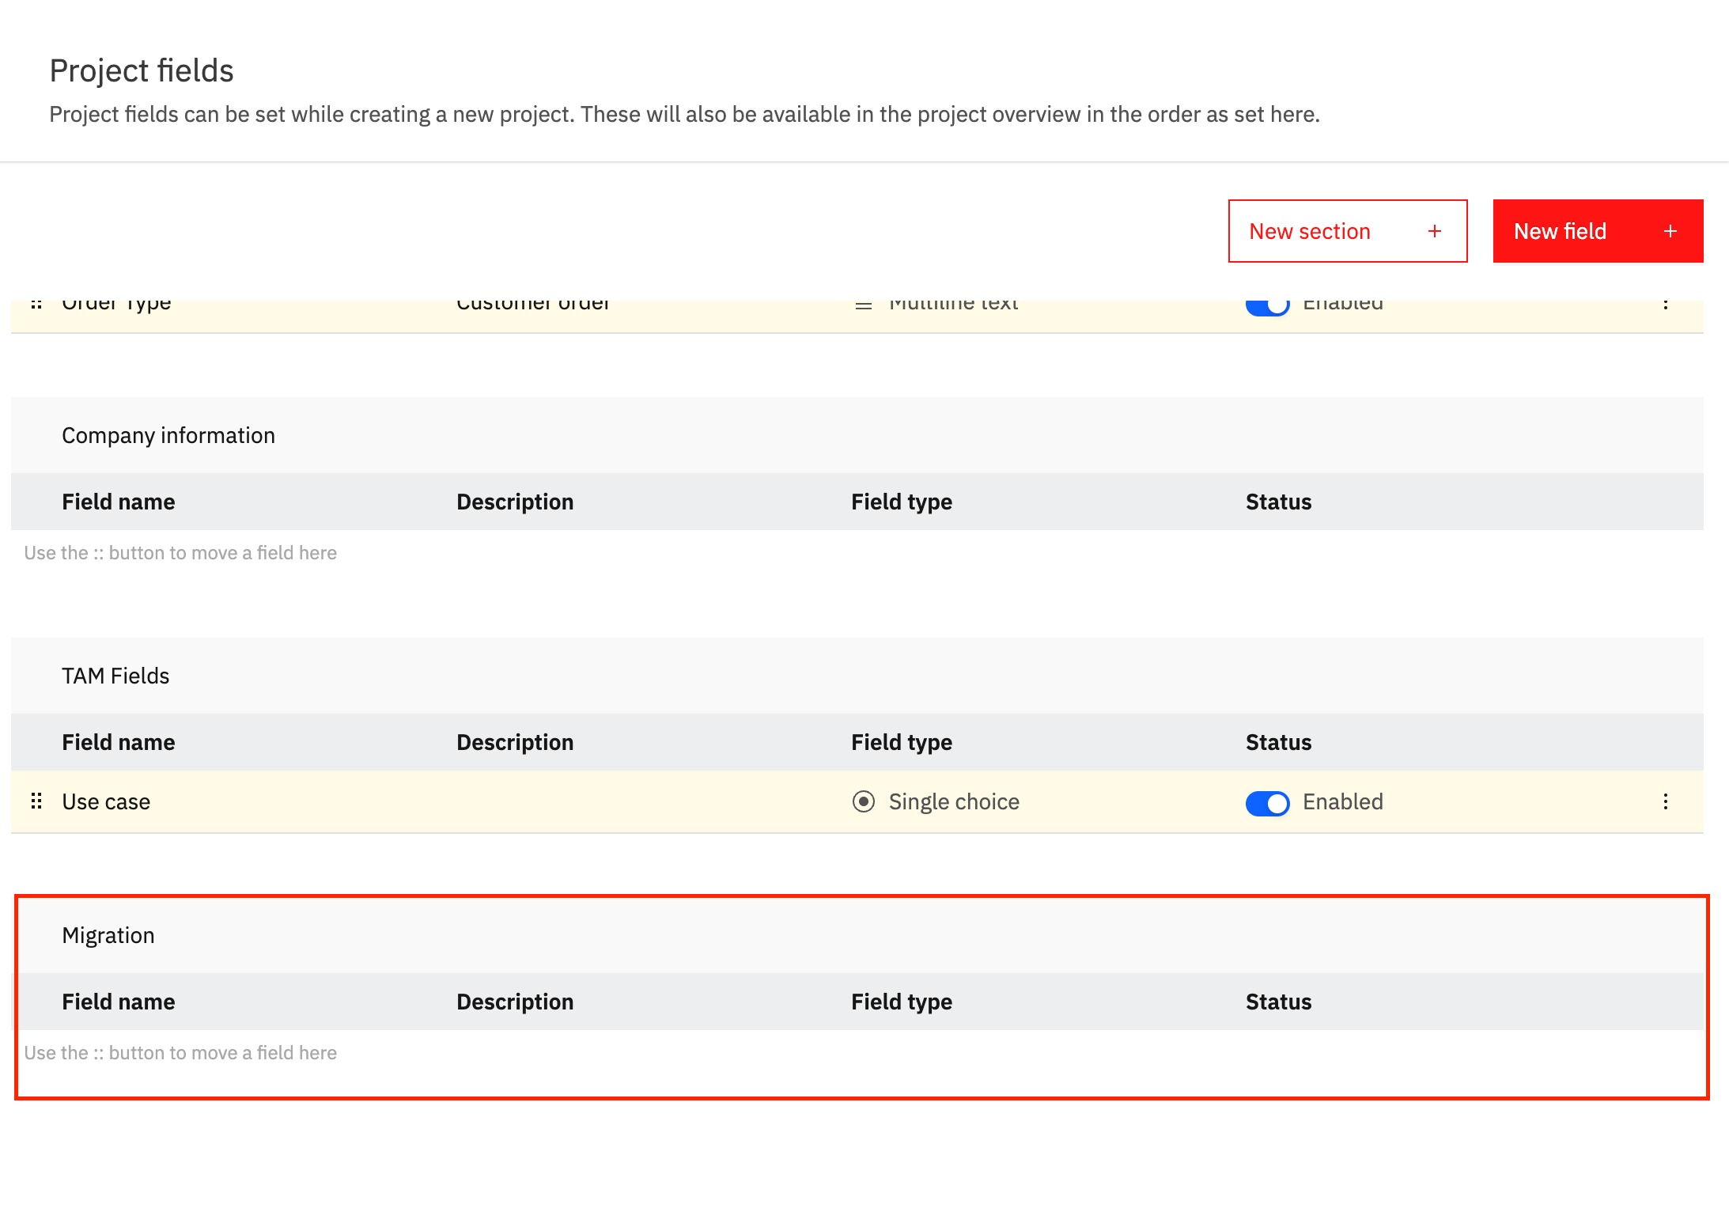
Task: Click plus icon in New section button
Action: [x=1434, y=231]
